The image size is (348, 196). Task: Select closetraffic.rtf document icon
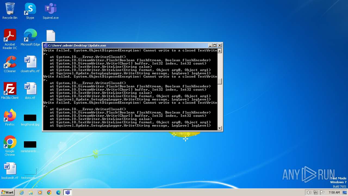30,64
